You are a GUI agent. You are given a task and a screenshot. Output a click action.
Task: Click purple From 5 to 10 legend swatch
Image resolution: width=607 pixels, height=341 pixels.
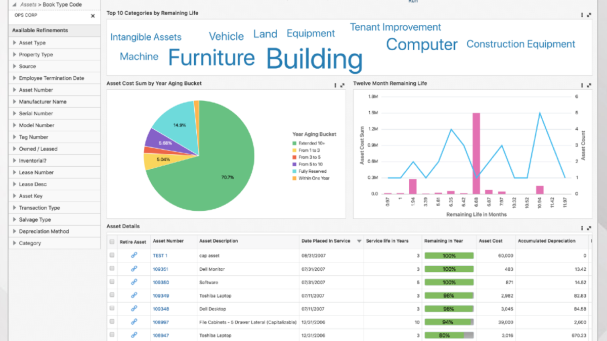click(294, 164)
